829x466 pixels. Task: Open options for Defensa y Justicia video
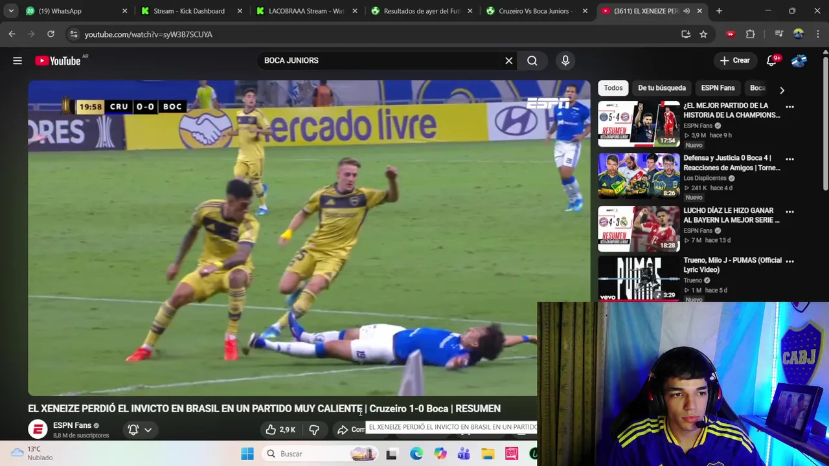789,159
